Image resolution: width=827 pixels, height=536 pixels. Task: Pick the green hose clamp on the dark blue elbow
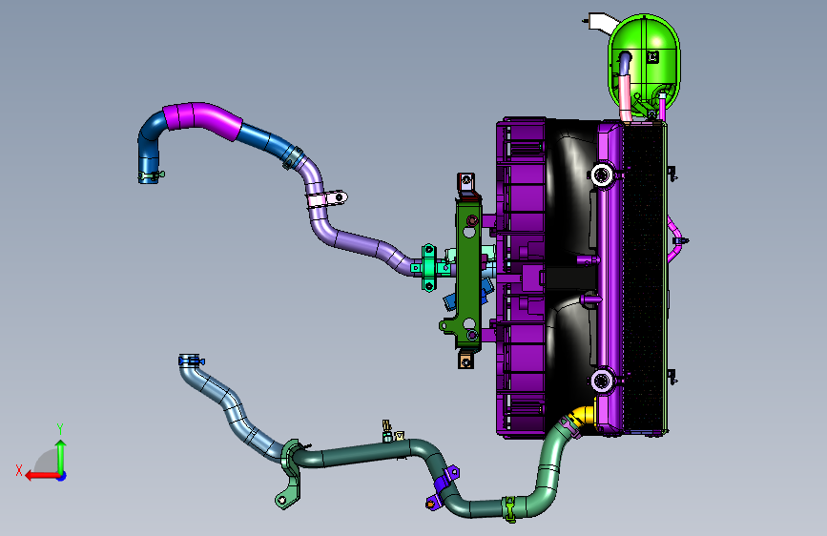152,175
